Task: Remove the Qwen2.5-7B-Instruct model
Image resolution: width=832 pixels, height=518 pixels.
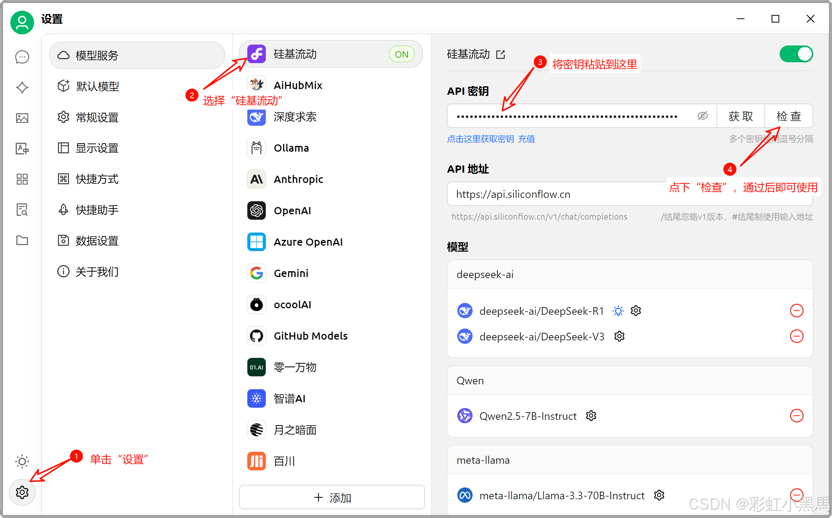Action: click(796, 416)
